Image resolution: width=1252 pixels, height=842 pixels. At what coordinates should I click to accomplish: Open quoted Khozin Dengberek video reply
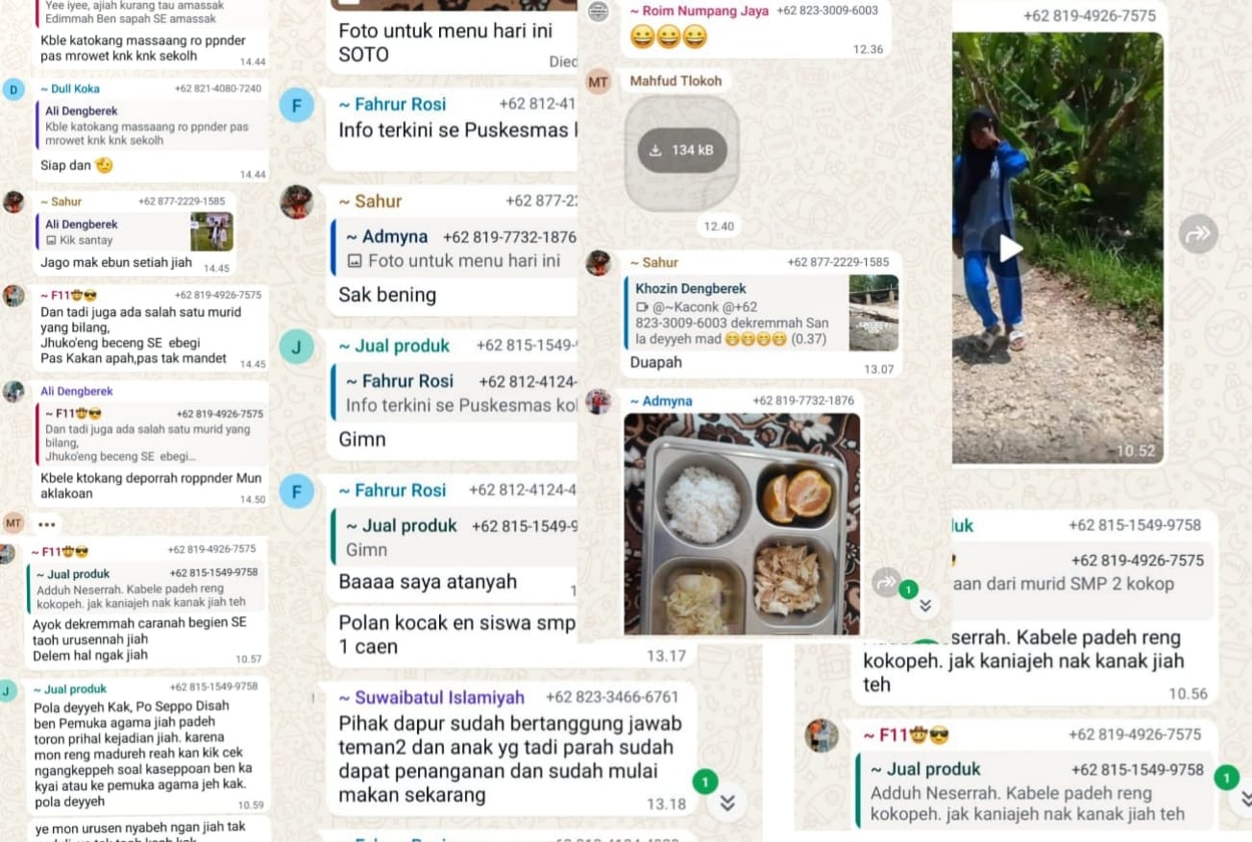(764, 313)
